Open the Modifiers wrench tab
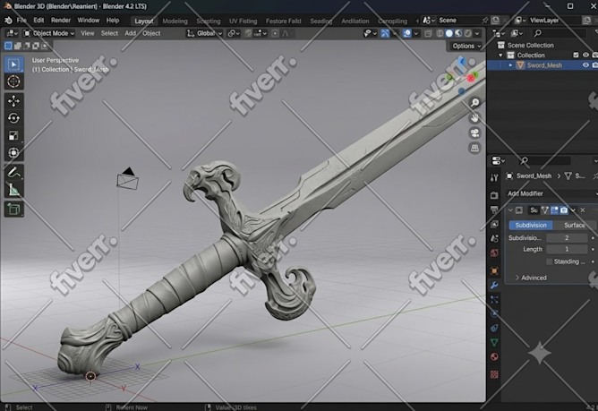Viewport: 598px width, 411px height. coord(494,285)
